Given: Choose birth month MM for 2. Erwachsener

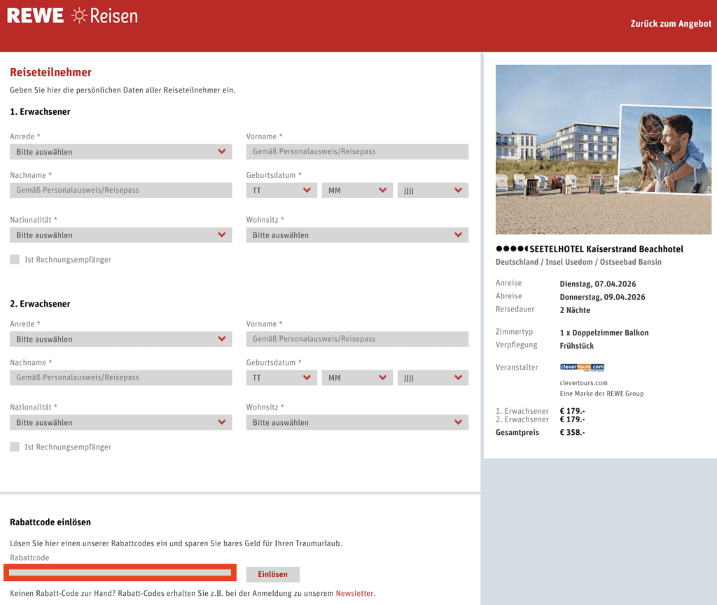Looking at the screenshot, I should (x=356, y=377).
